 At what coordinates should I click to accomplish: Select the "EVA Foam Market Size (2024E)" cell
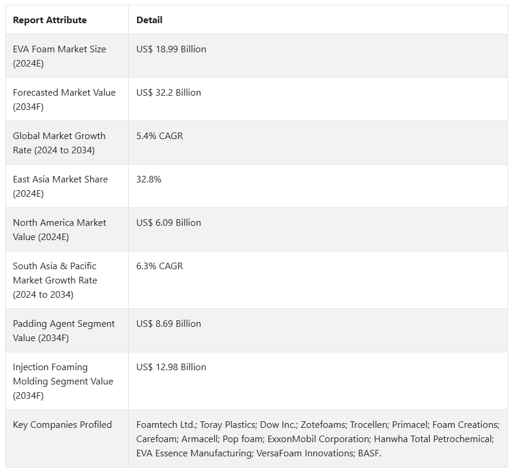coord(59,56)
